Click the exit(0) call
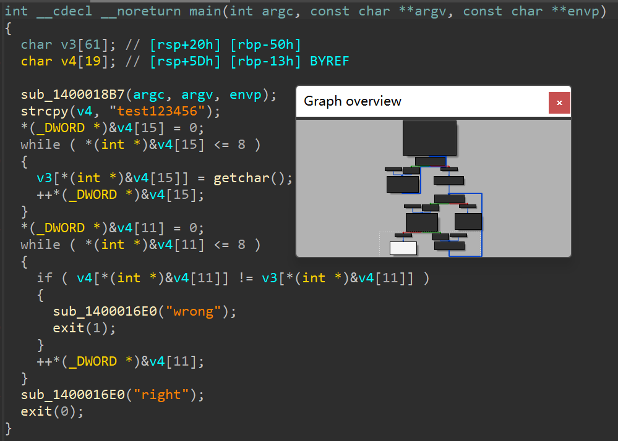The image size is (618, 441). click(x=36, y=411)
